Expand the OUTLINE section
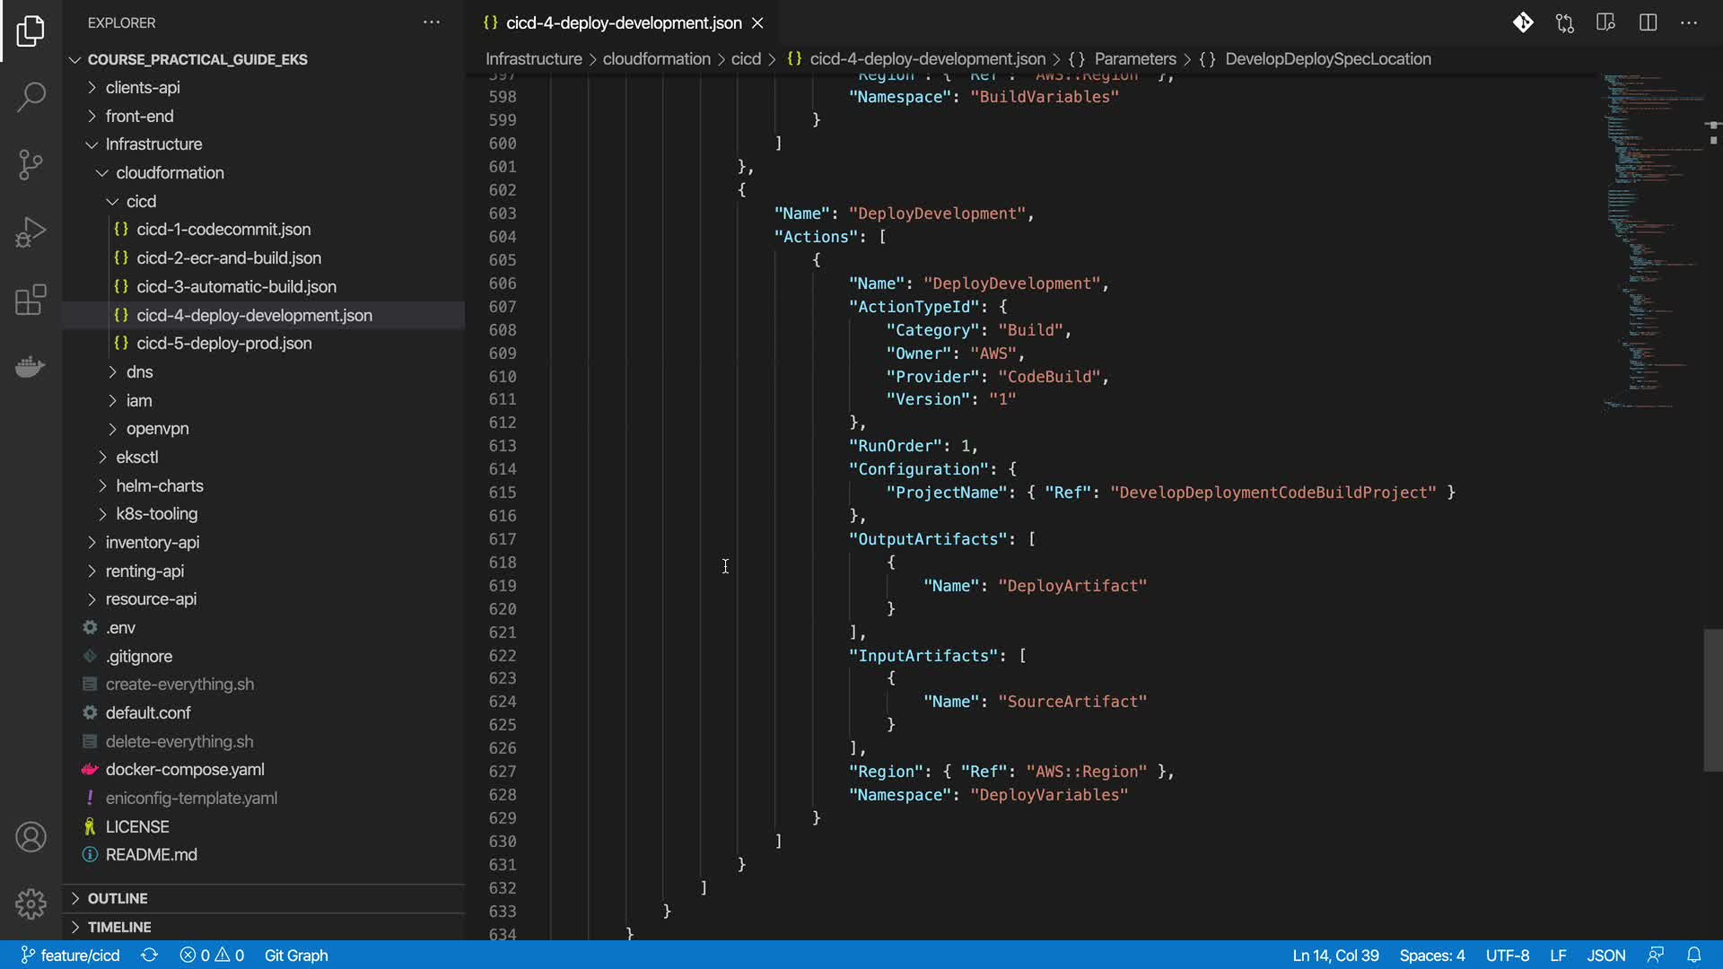 117,898
